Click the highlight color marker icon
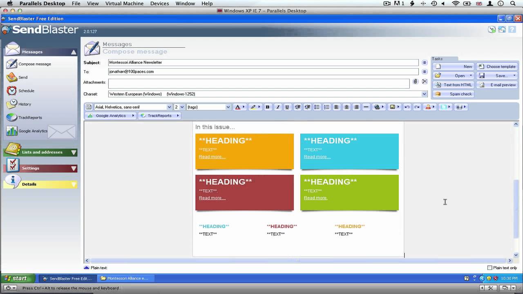Screen dimensions: 523x294 (253, 107)
